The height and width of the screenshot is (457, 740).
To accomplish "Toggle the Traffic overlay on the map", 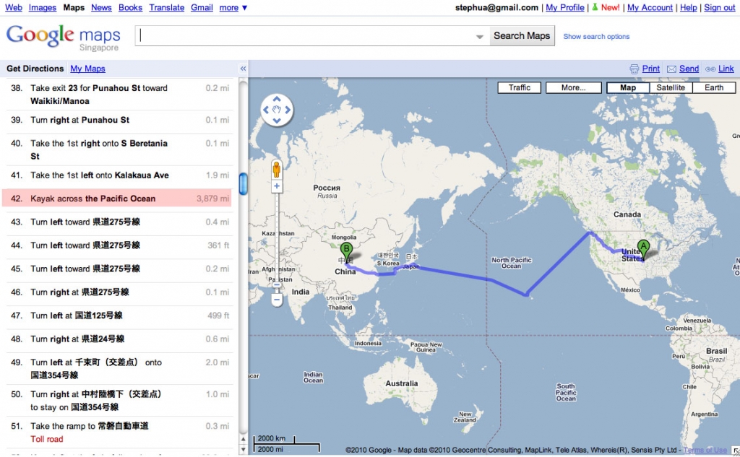I will pyautogui.click(x=520, y=87).
